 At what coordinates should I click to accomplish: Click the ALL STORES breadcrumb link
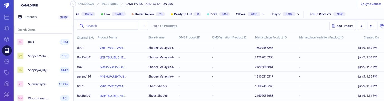pyautogui.click(x=110, y=4)
